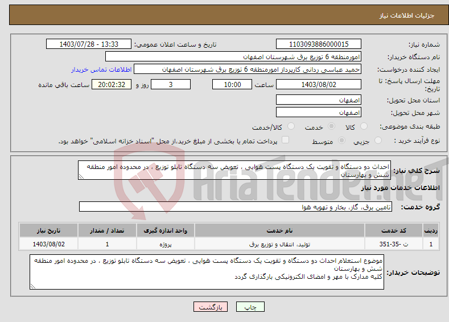The width and height of the screenshot is (449, 322).
Task: Click the resize handle of the description textarea
Action: (x=81, y=177)
